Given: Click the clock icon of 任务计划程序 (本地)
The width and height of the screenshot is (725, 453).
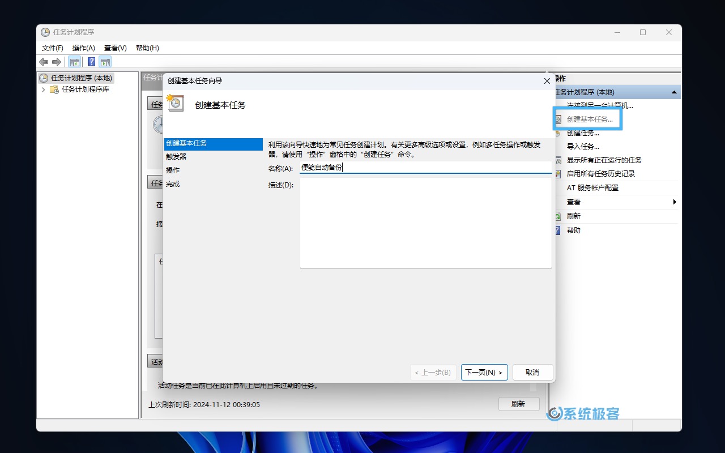Looking at the screenshot, I should coord(44,78).
